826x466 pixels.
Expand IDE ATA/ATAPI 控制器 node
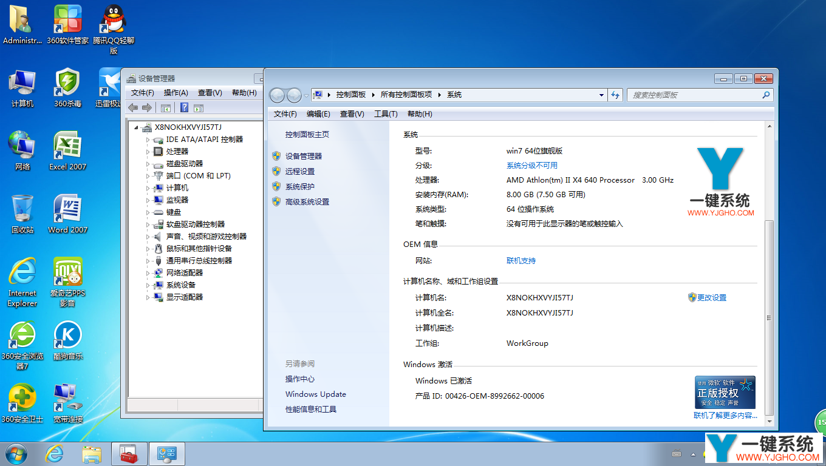[x=148, y=140]
